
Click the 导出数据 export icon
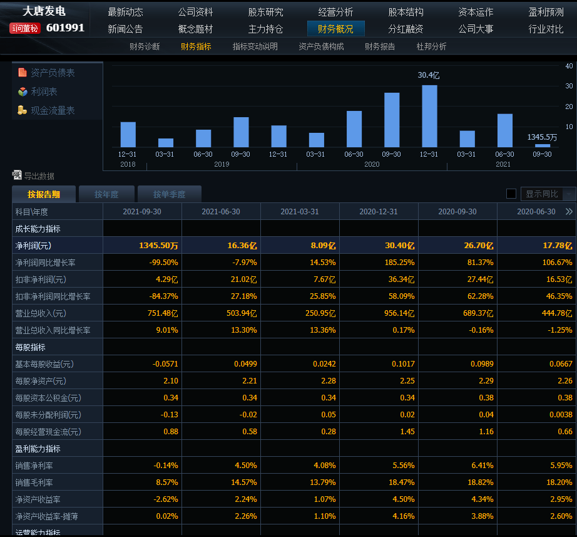pos(17,175)
